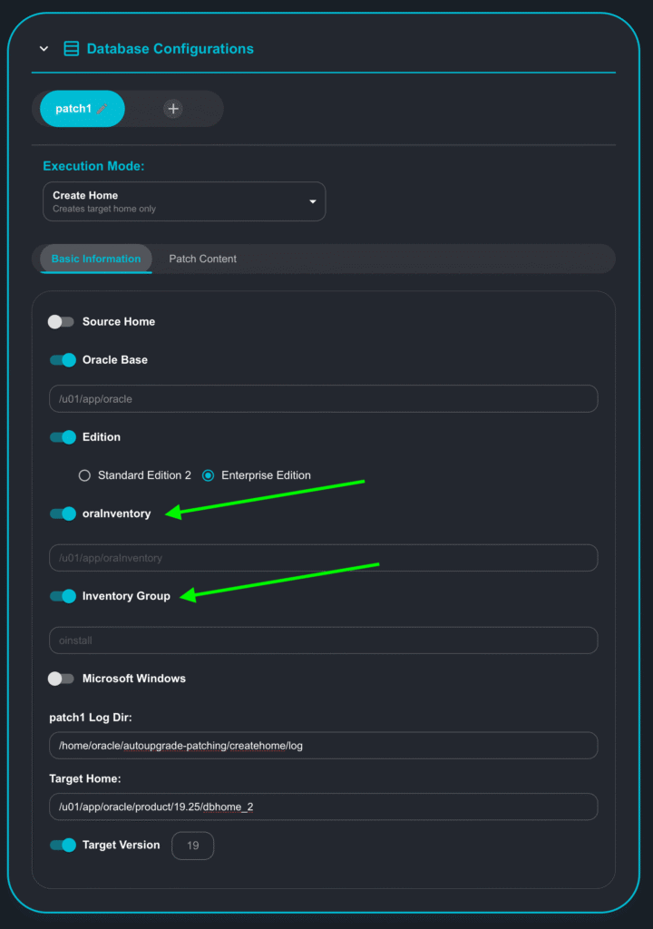Click the Database Configurations stack icon
The width and height of the screenshot is (653, 929).
coord(71,49)
